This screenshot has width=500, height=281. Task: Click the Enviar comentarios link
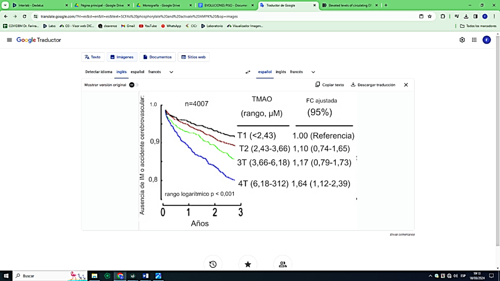point(402,235)
